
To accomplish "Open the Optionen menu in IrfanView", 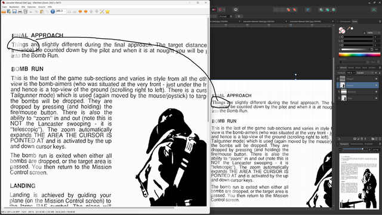I will point(32,7).
